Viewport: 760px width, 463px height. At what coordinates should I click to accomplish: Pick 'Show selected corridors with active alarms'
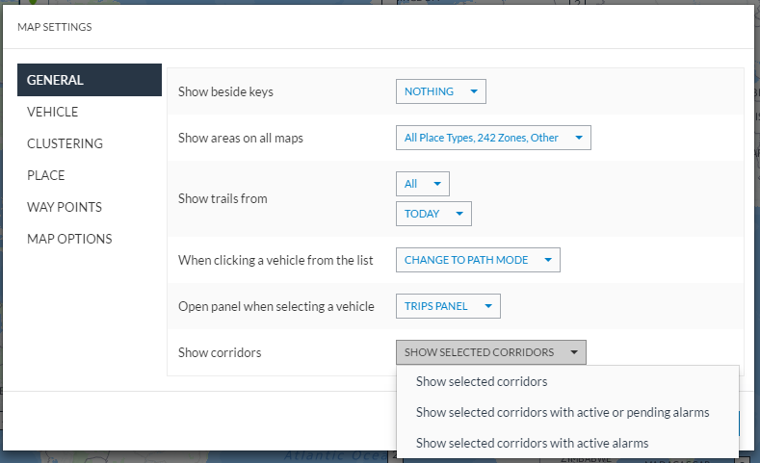pyautogui.click(x=532, y=443)
